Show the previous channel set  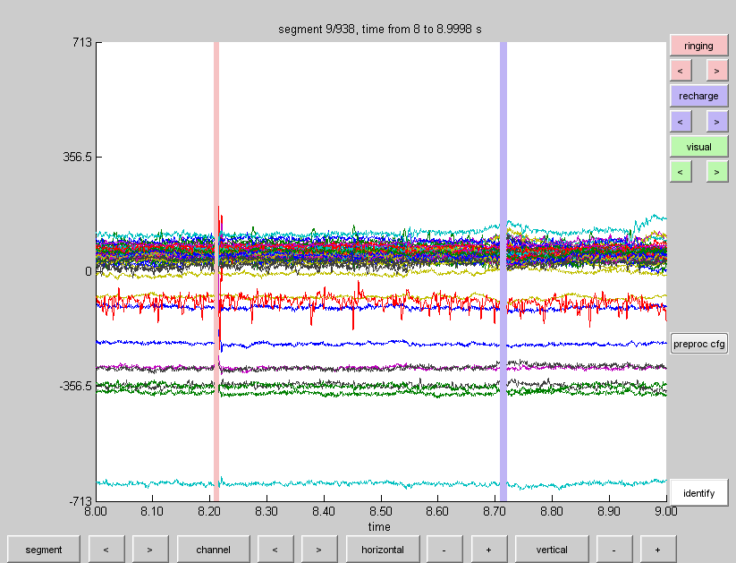point(275,550)
